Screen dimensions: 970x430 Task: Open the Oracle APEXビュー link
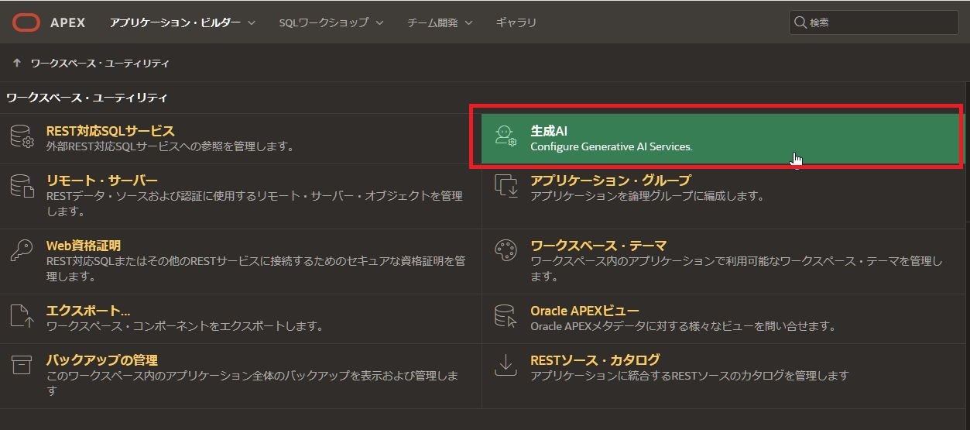(584, 311)
